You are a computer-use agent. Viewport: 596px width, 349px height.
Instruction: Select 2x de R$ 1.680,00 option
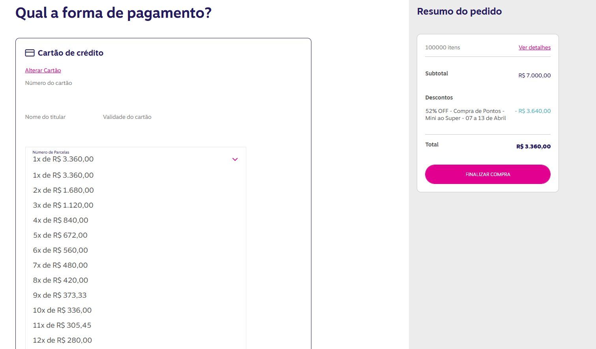(x=136, y=190)
